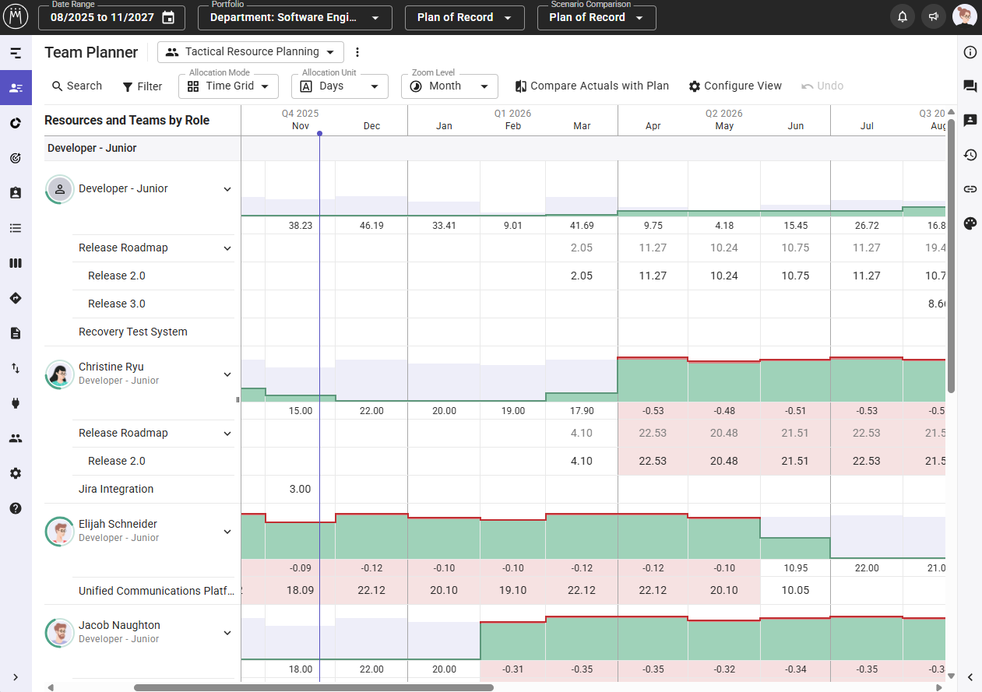Viewport: 982px width, 692px height.
Task: Open the info icon in right sidebar
Action: [970, 52]
